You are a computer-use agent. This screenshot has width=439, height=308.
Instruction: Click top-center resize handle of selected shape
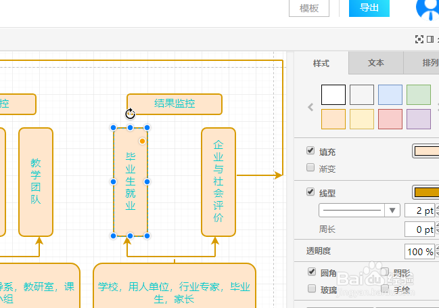(x=130, y=128)
